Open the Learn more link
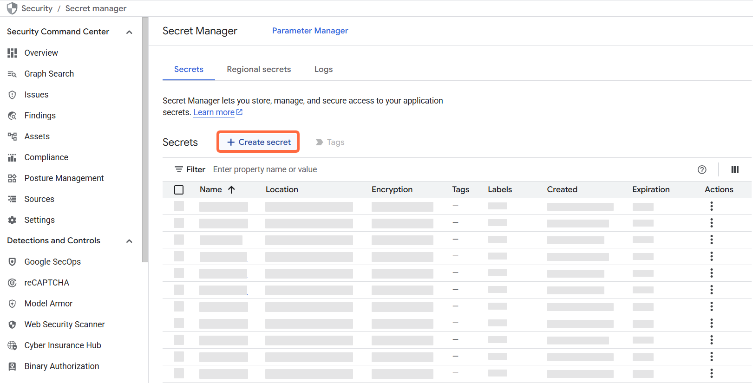 tap(218, 112)
